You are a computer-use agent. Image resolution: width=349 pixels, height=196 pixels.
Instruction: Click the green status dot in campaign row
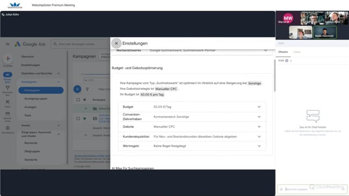85,118
